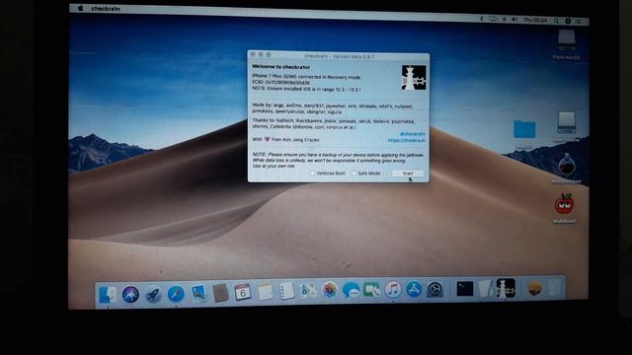Screen dimensions: 632x355
Task: Click the Spotlight search icon in menu bar
Action: coord(556,21)
